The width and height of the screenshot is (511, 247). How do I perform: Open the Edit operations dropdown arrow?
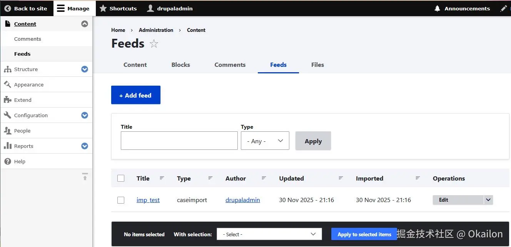[488, 200]
